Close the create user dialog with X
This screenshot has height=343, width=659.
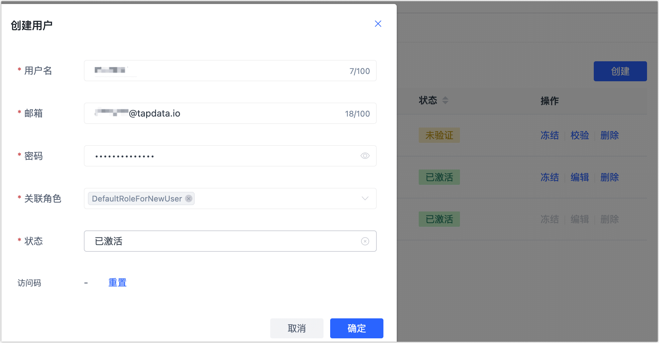tap(378, 24)
